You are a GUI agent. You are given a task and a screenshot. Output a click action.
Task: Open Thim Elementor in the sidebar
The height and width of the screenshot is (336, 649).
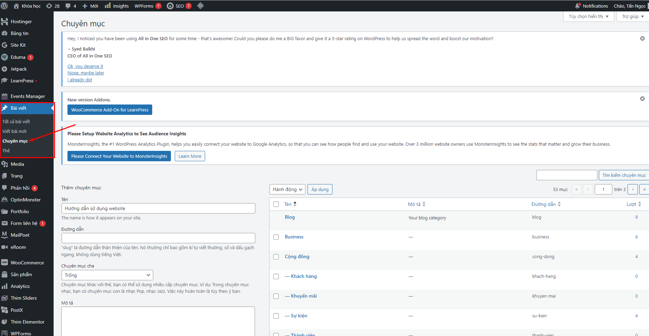pyautogui.click(x=27, y=322)
